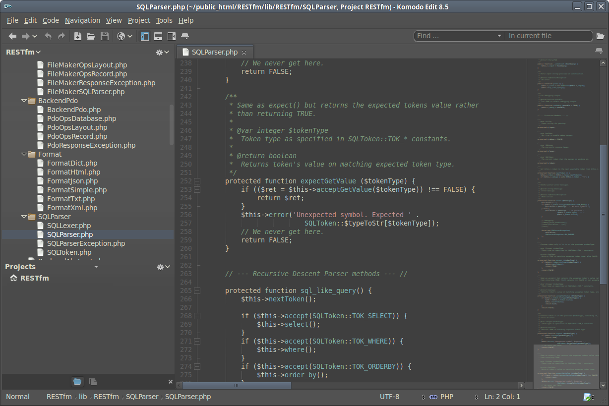Viewport: 609px width, 406px height.
Task: Open the Projects panel gear menu
Action: (163, 267)
